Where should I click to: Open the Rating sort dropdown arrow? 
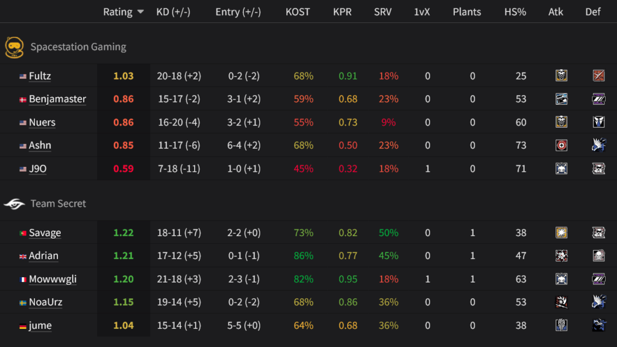tap(141, 11)
